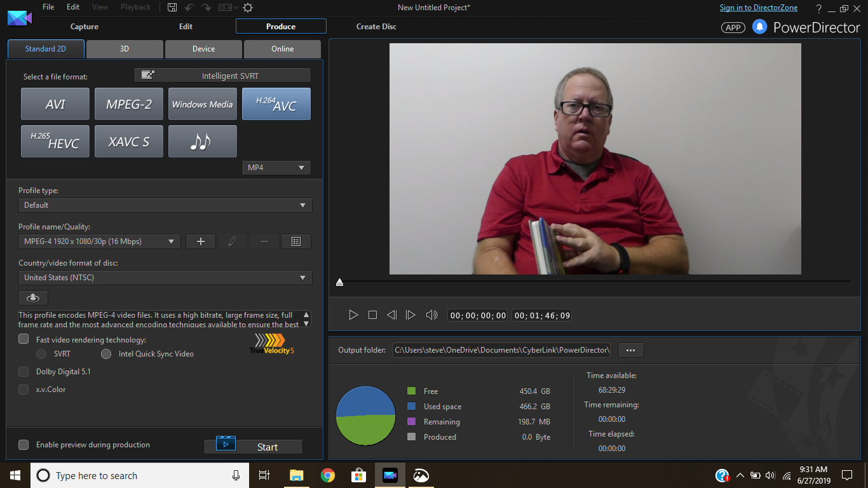Viewport: 868px width, 488px height.
Task: Click the Play button in preview controls
Action: [354, 315]
